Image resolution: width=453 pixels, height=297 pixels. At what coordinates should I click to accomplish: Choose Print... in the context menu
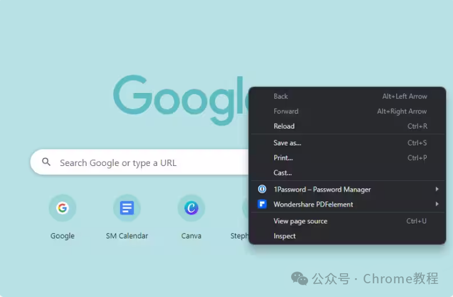(347, 158)
